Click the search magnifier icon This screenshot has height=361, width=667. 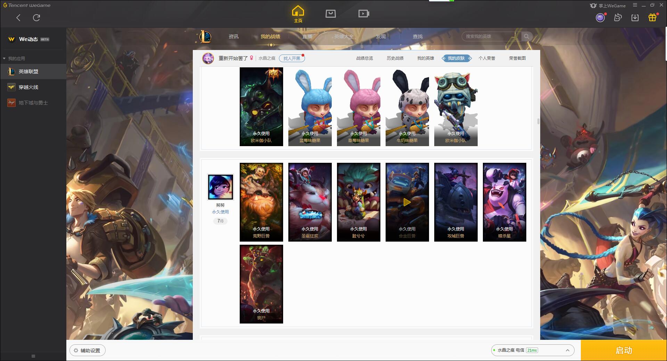click(x=527, y=36)
